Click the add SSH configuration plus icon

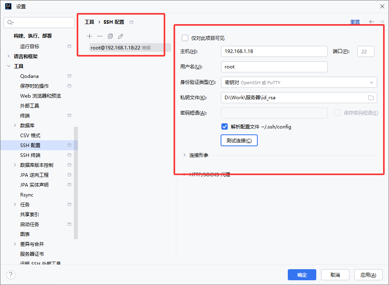point(89,36)
